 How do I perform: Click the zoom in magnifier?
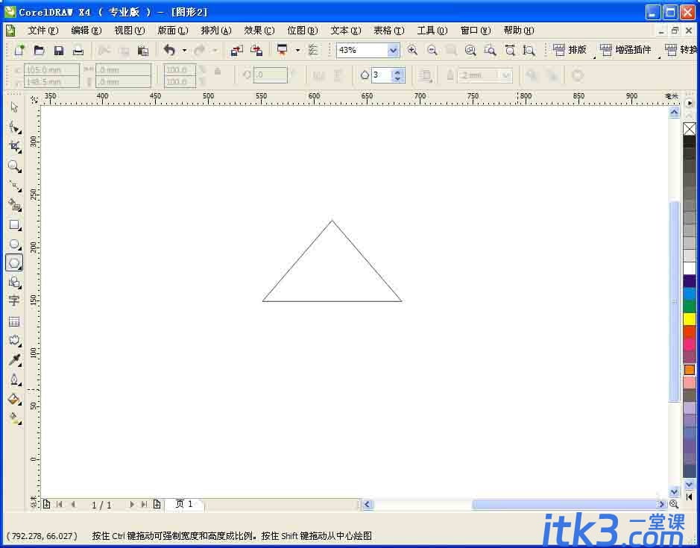412,50
